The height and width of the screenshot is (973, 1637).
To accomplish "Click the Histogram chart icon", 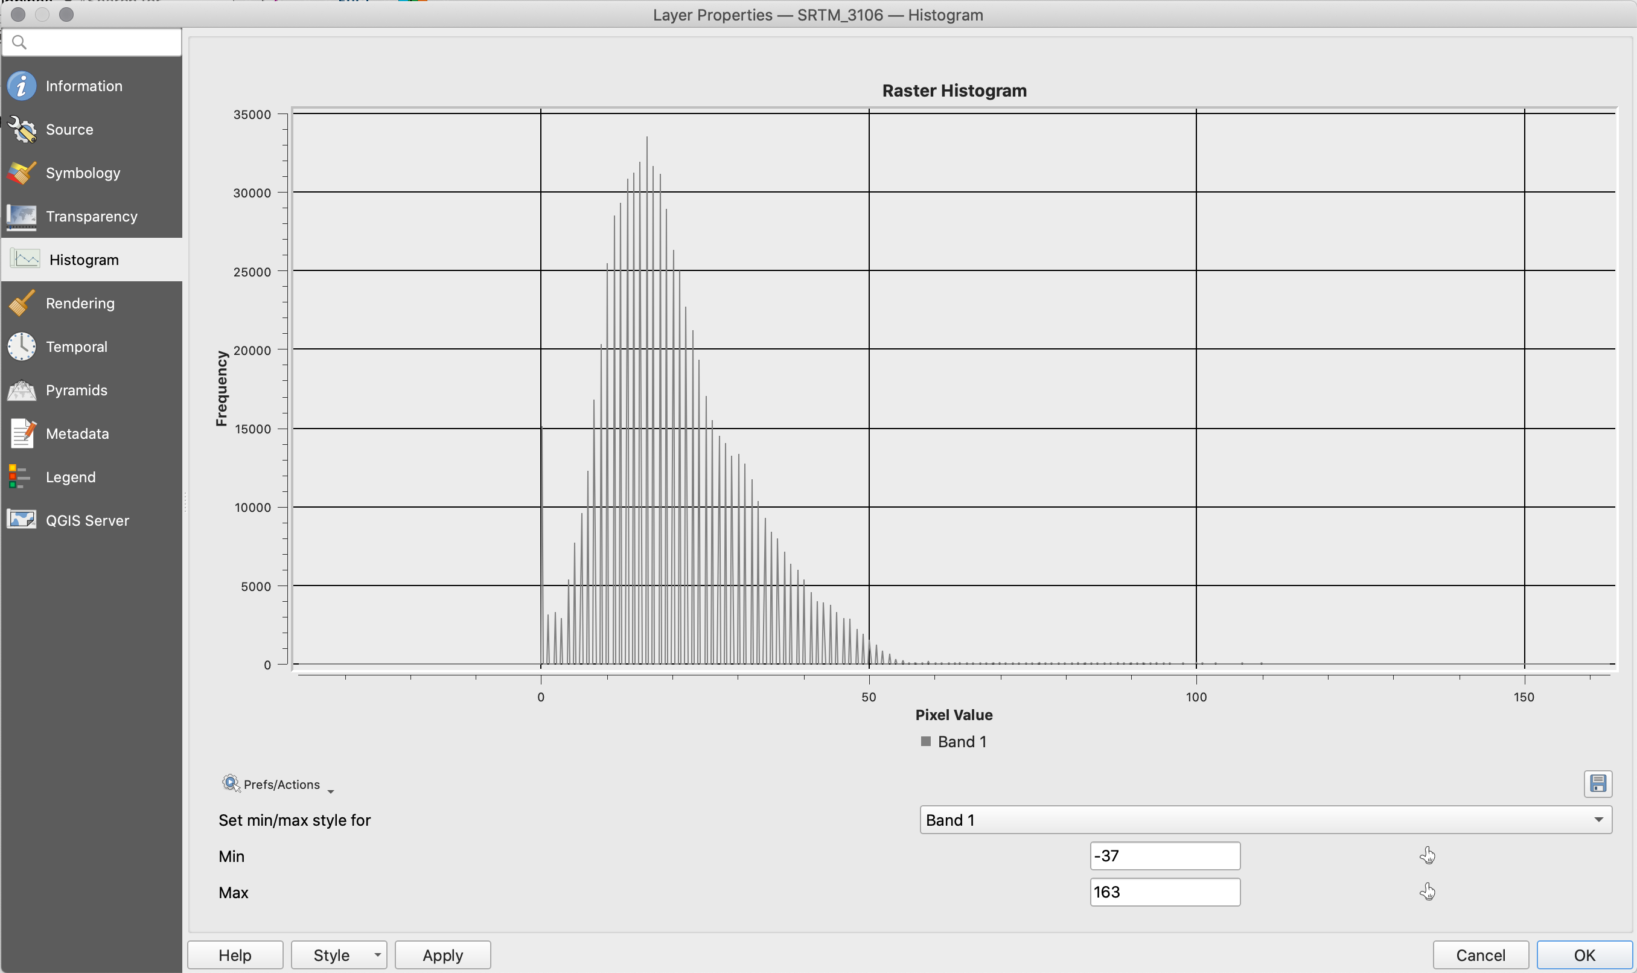I will click(25, 259).
